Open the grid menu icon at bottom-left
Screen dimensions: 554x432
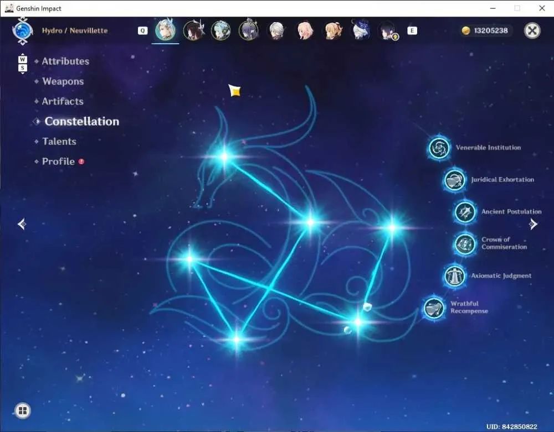23,410
